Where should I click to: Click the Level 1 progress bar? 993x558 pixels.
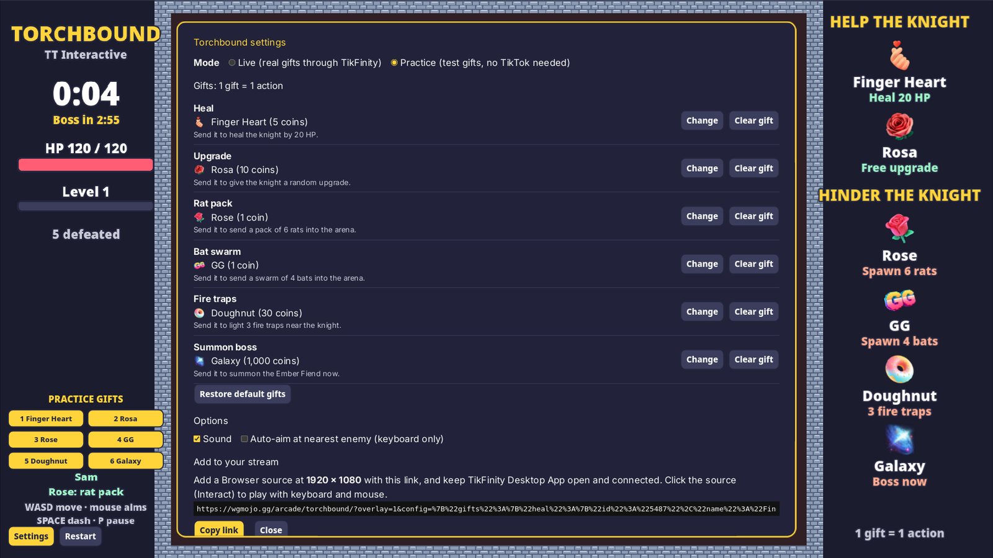[86, 206]
